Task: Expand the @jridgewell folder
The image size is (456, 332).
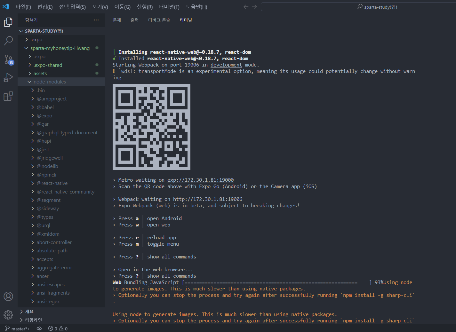Action: click(x=61, y=158)
